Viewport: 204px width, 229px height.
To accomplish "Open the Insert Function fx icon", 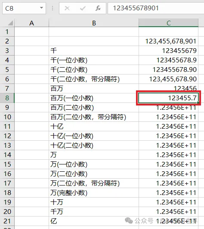I will click(x=98, y=8).
